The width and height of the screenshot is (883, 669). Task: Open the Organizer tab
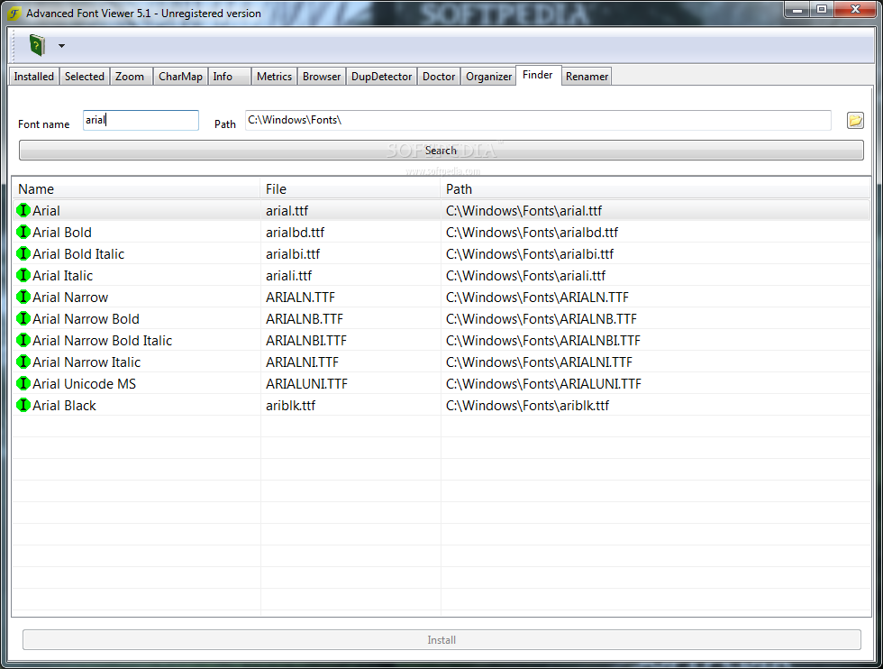tap(488, 76)
